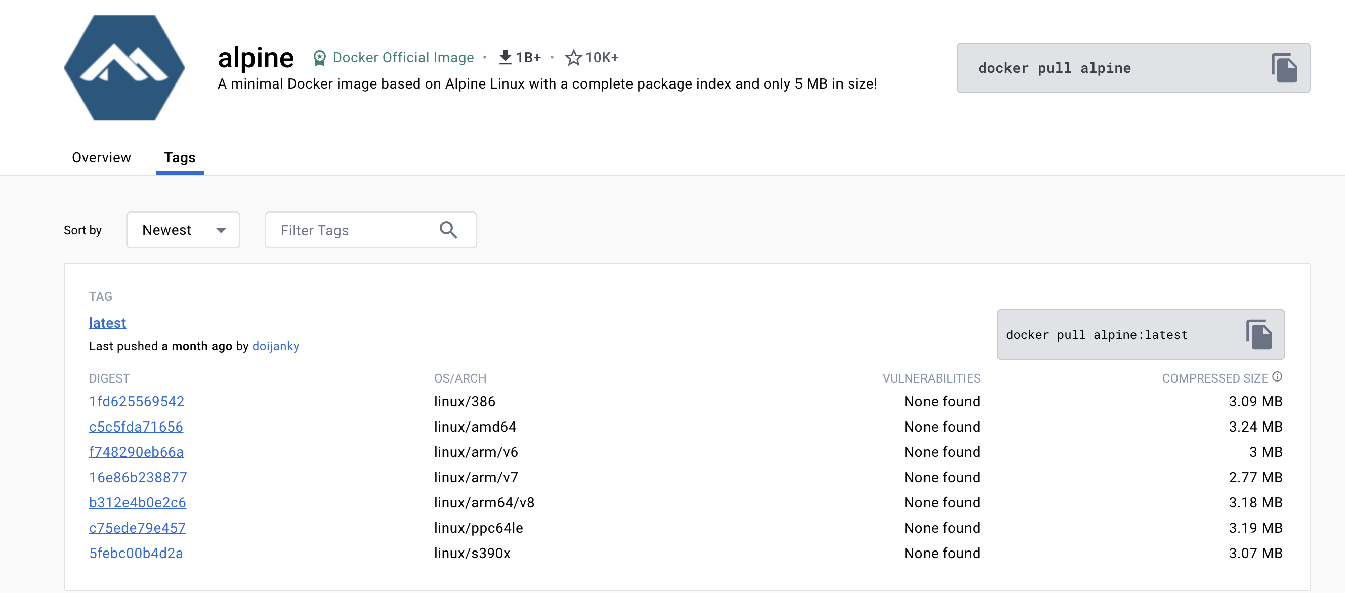Image resolution: width=1345 pixels, height=593 pixels.
Task: Click the docker pull alpine:latest command text
Action: (1097, 334)
